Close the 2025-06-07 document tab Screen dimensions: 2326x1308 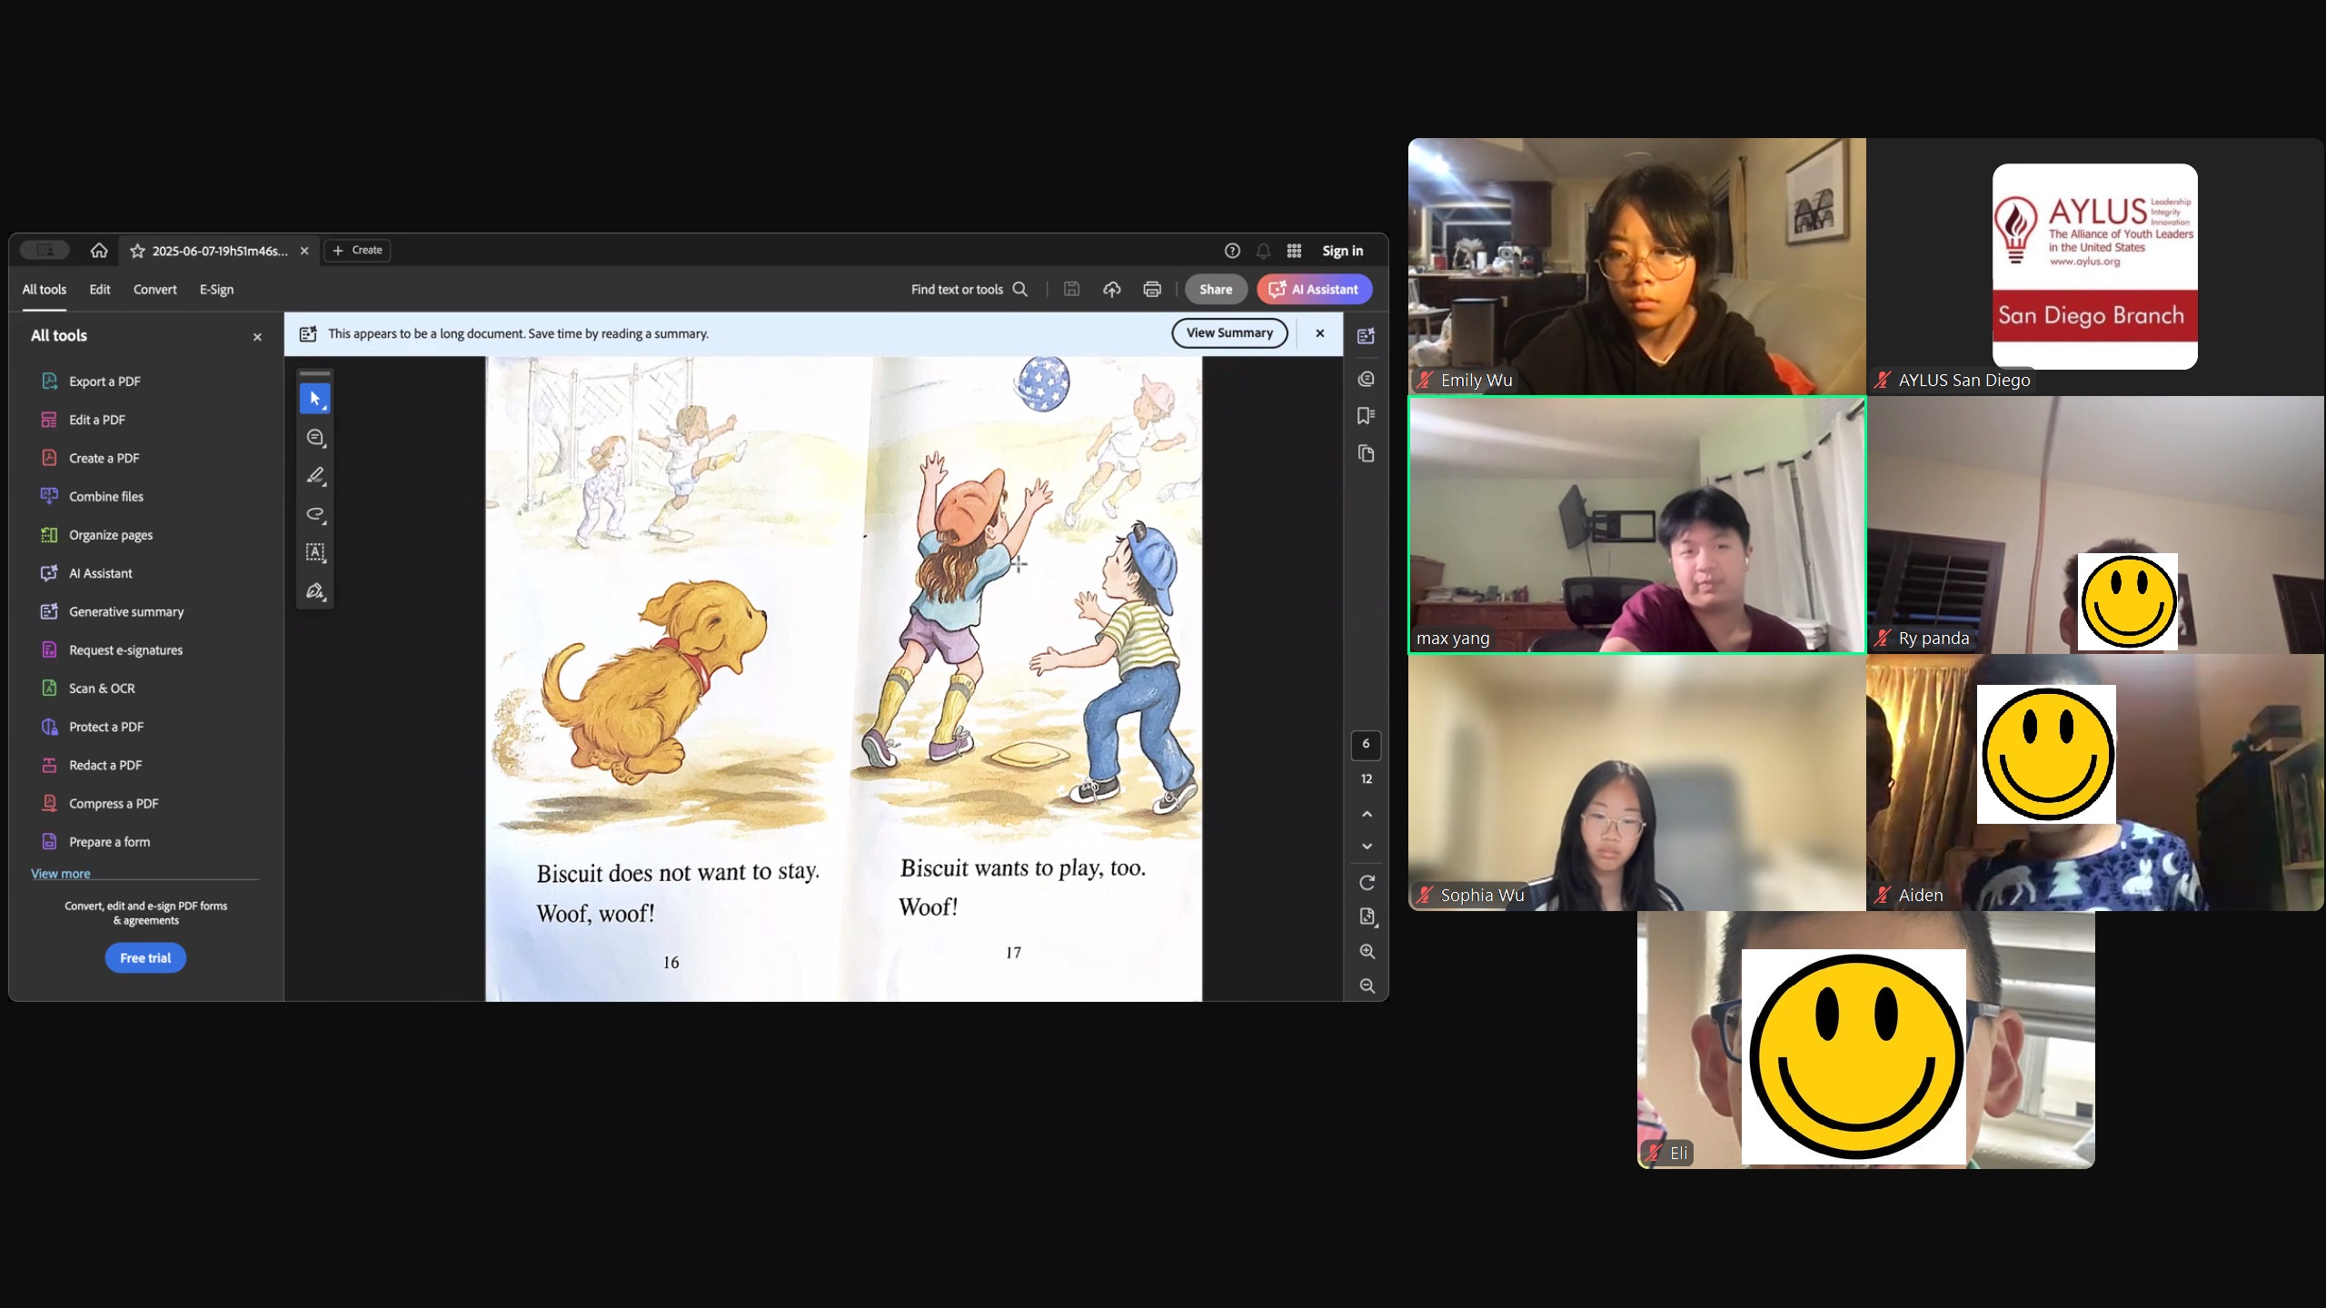pos(304,251)
